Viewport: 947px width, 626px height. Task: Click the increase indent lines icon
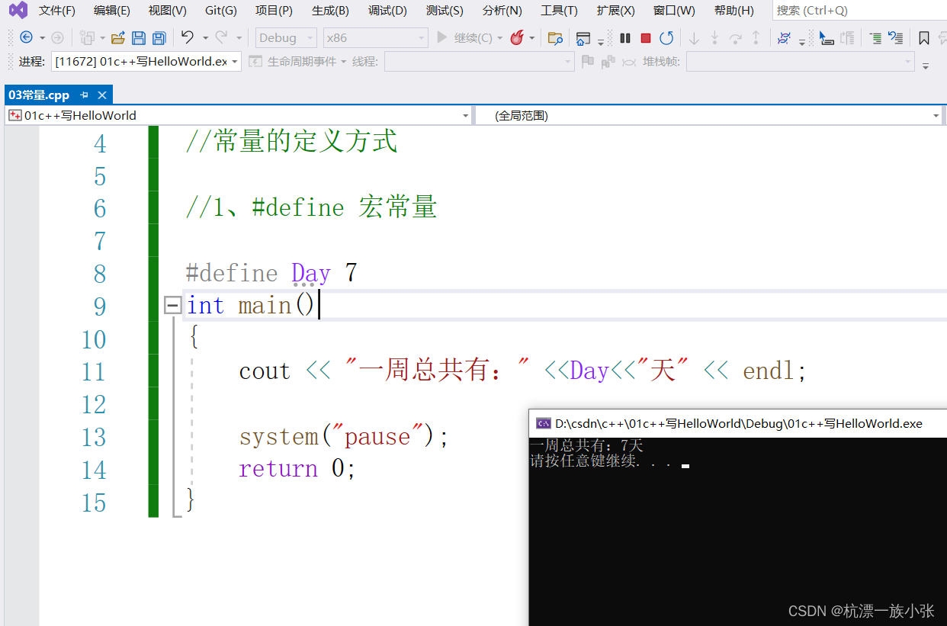coord(875,37)
